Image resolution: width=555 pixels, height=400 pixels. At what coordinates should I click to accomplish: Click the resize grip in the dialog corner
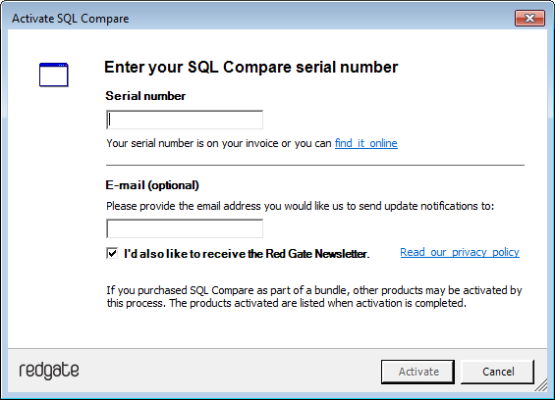click(x=541, y=386)
